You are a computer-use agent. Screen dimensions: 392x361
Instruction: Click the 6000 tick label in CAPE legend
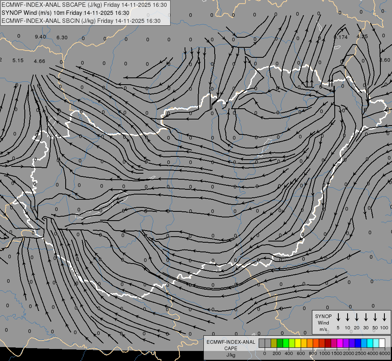385,353
